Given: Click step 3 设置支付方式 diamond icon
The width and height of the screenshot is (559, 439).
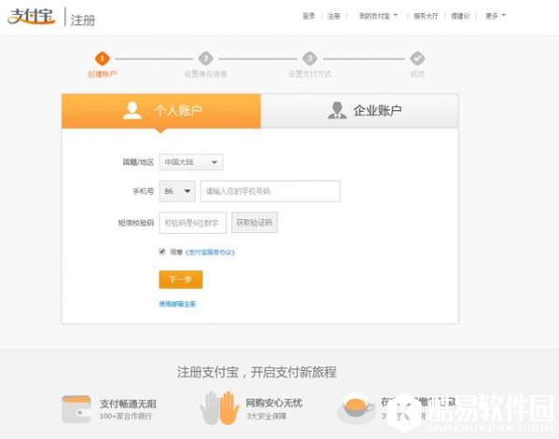Looking at the screenshot, I should 310,59.
